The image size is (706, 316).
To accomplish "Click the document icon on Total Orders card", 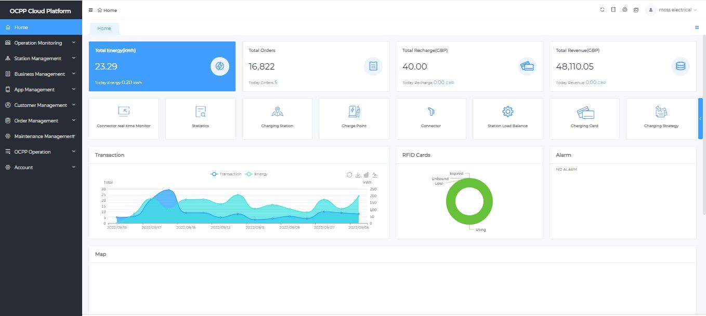I will [x=373, y=66].
